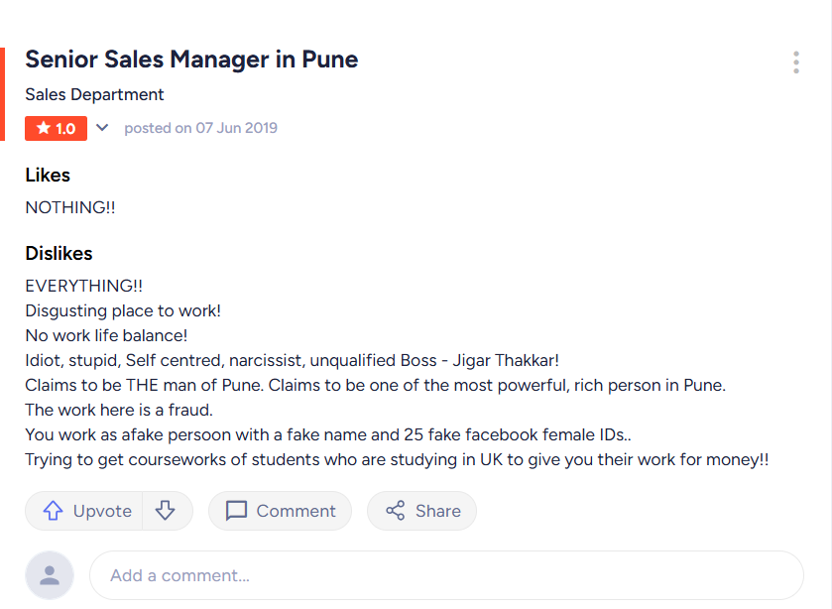Open the three-dot review options menu

[796, 62]
